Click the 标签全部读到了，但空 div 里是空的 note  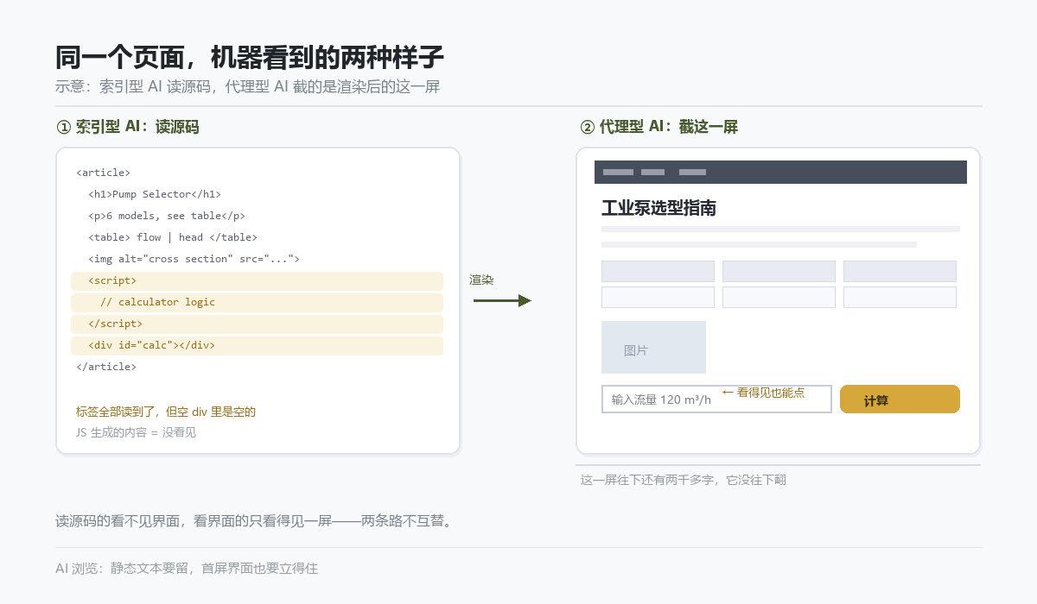click(x=166, y=412)
